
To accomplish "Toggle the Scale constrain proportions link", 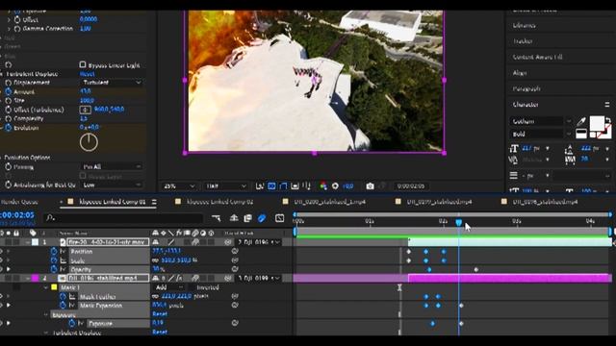I will coord(155,260).
